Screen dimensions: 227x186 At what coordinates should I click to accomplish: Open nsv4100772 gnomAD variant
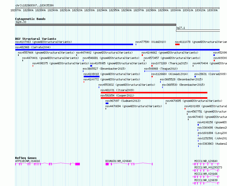click(x=112, y=79)
